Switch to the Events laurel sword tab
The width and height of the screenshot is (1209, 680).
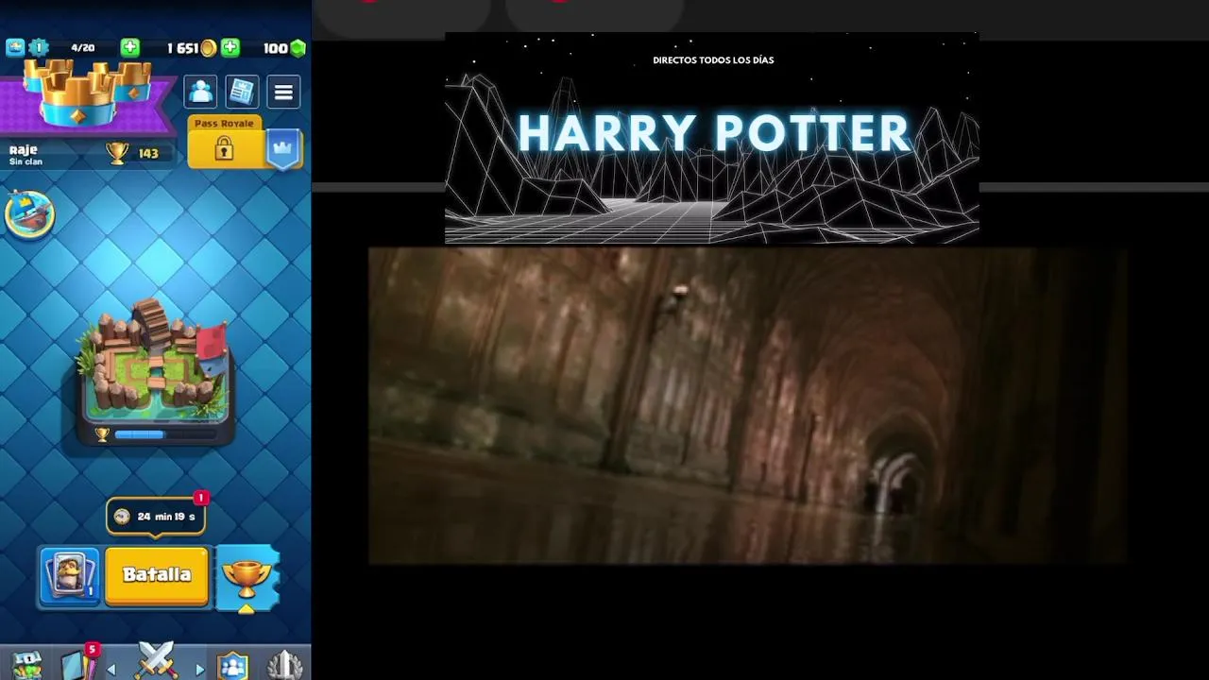[284, 665]
